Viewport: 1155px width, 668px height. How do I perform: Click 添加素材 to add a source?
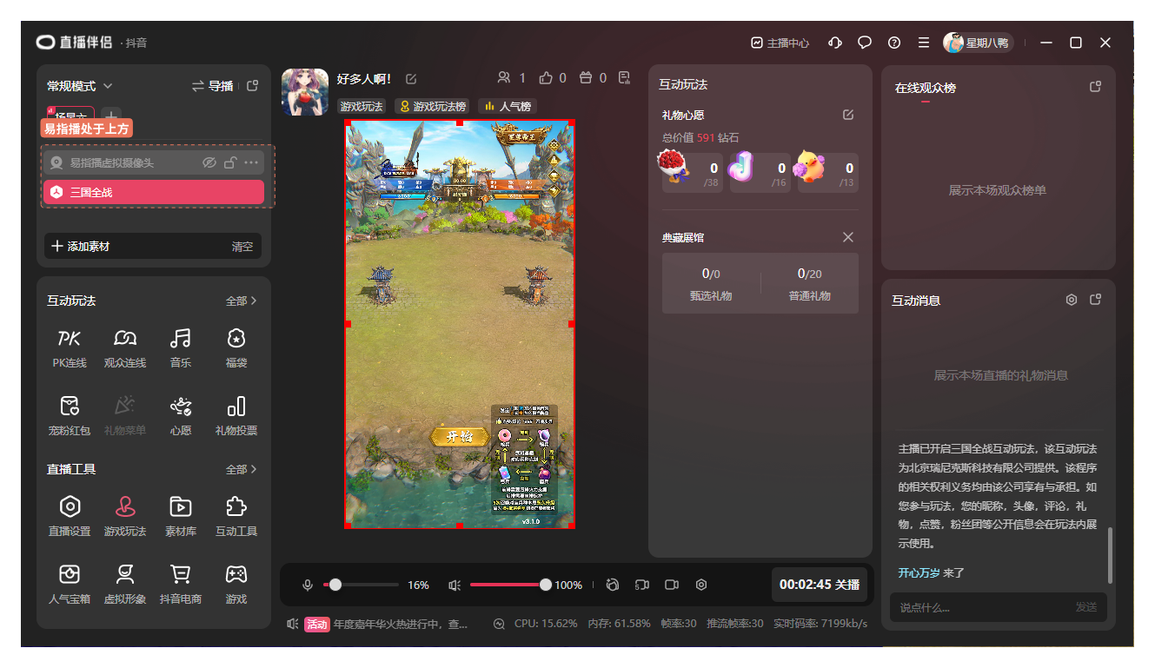81,246
